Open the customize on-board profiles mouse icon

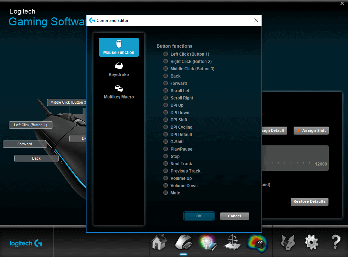click(x=183, y=242)
